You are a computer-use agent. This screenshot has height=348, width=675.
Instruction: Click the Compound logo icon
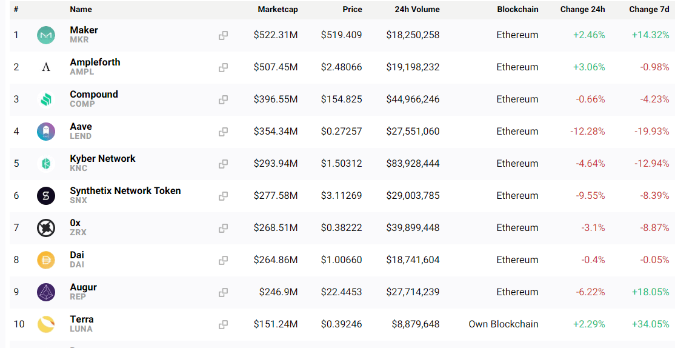click(x=46, y=99)
